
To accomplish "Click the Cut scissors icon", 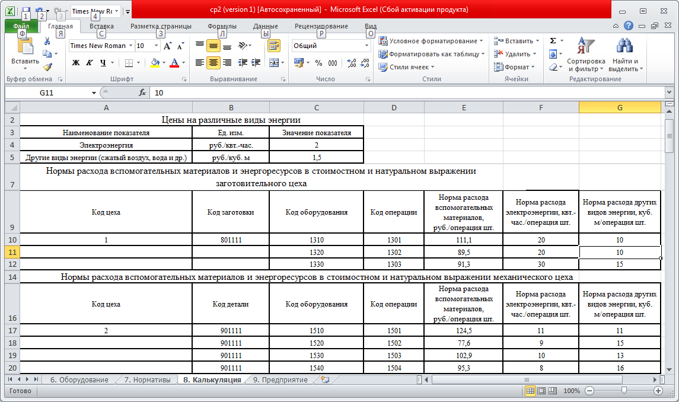I will click(47, 41).
